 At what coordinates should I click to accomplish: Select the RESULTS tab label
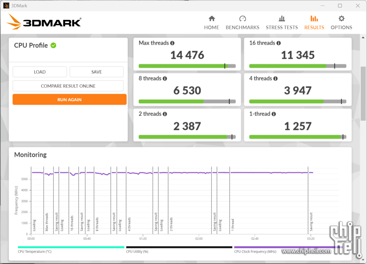[x=314, y=27]
